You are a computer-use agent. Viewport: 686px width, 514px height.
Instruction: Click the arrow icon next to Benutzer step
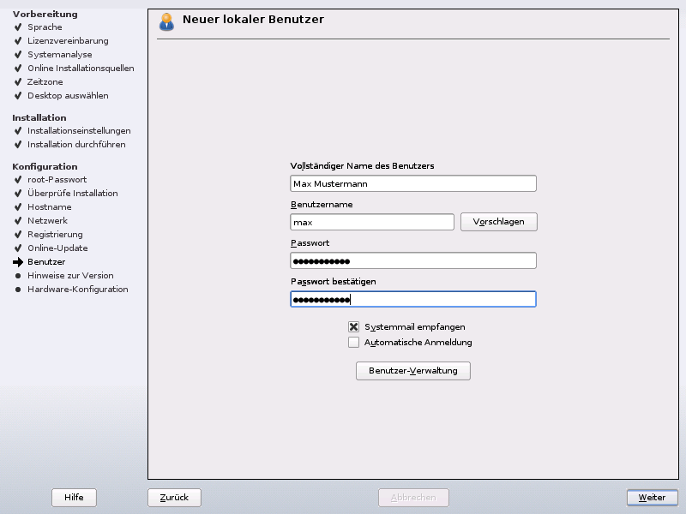pos(18,262)
